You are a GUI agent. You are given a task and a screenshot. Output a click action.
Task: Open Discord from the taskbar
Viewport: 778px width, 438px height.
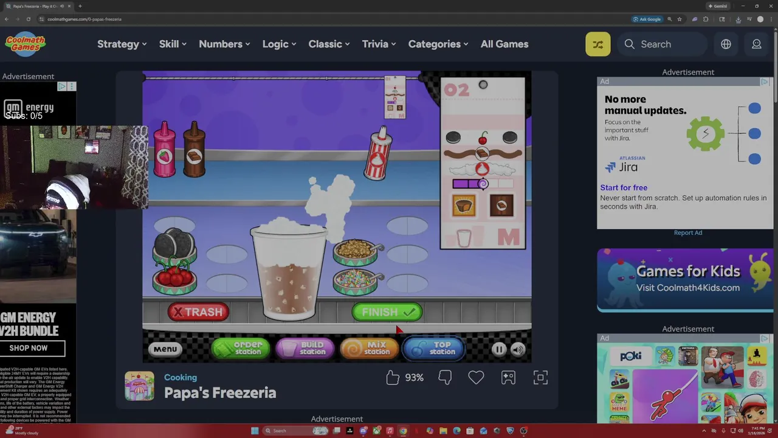pos(363,431)
